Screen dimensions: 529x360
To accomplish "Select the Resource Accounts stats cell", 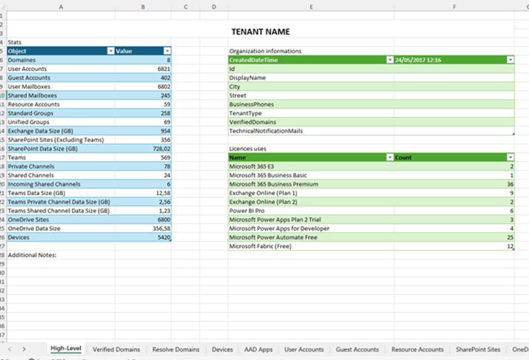I will tap(61, 104).
